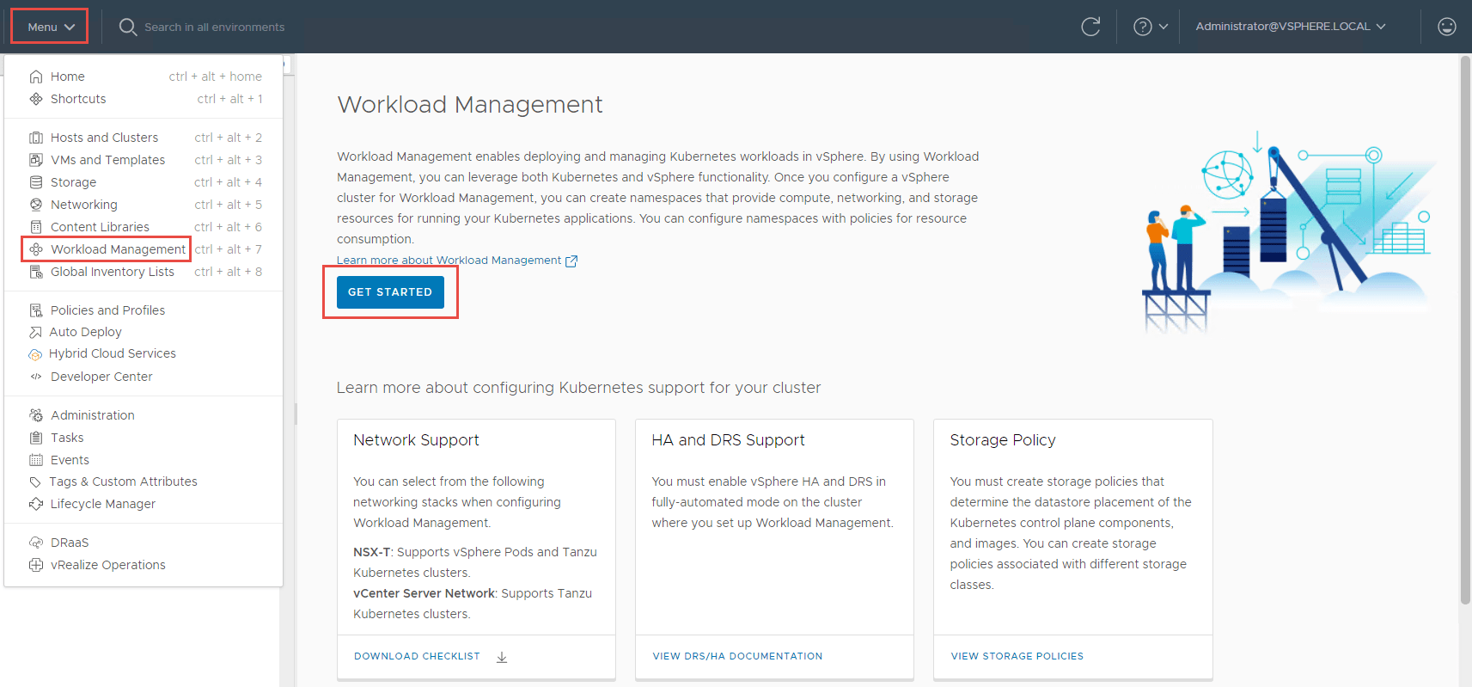Click the GET STARTED button
The height and width of the screenshot is (687, 1472).
390,292
